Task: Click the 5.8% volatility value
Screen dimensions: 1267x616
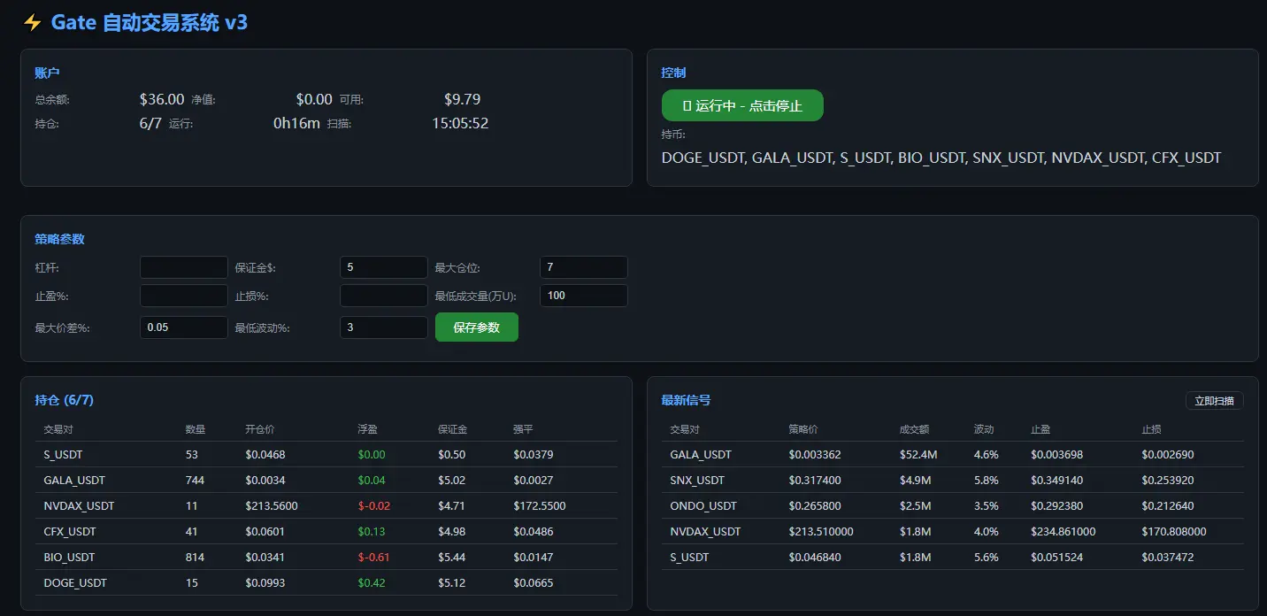Action: (986, 481)
